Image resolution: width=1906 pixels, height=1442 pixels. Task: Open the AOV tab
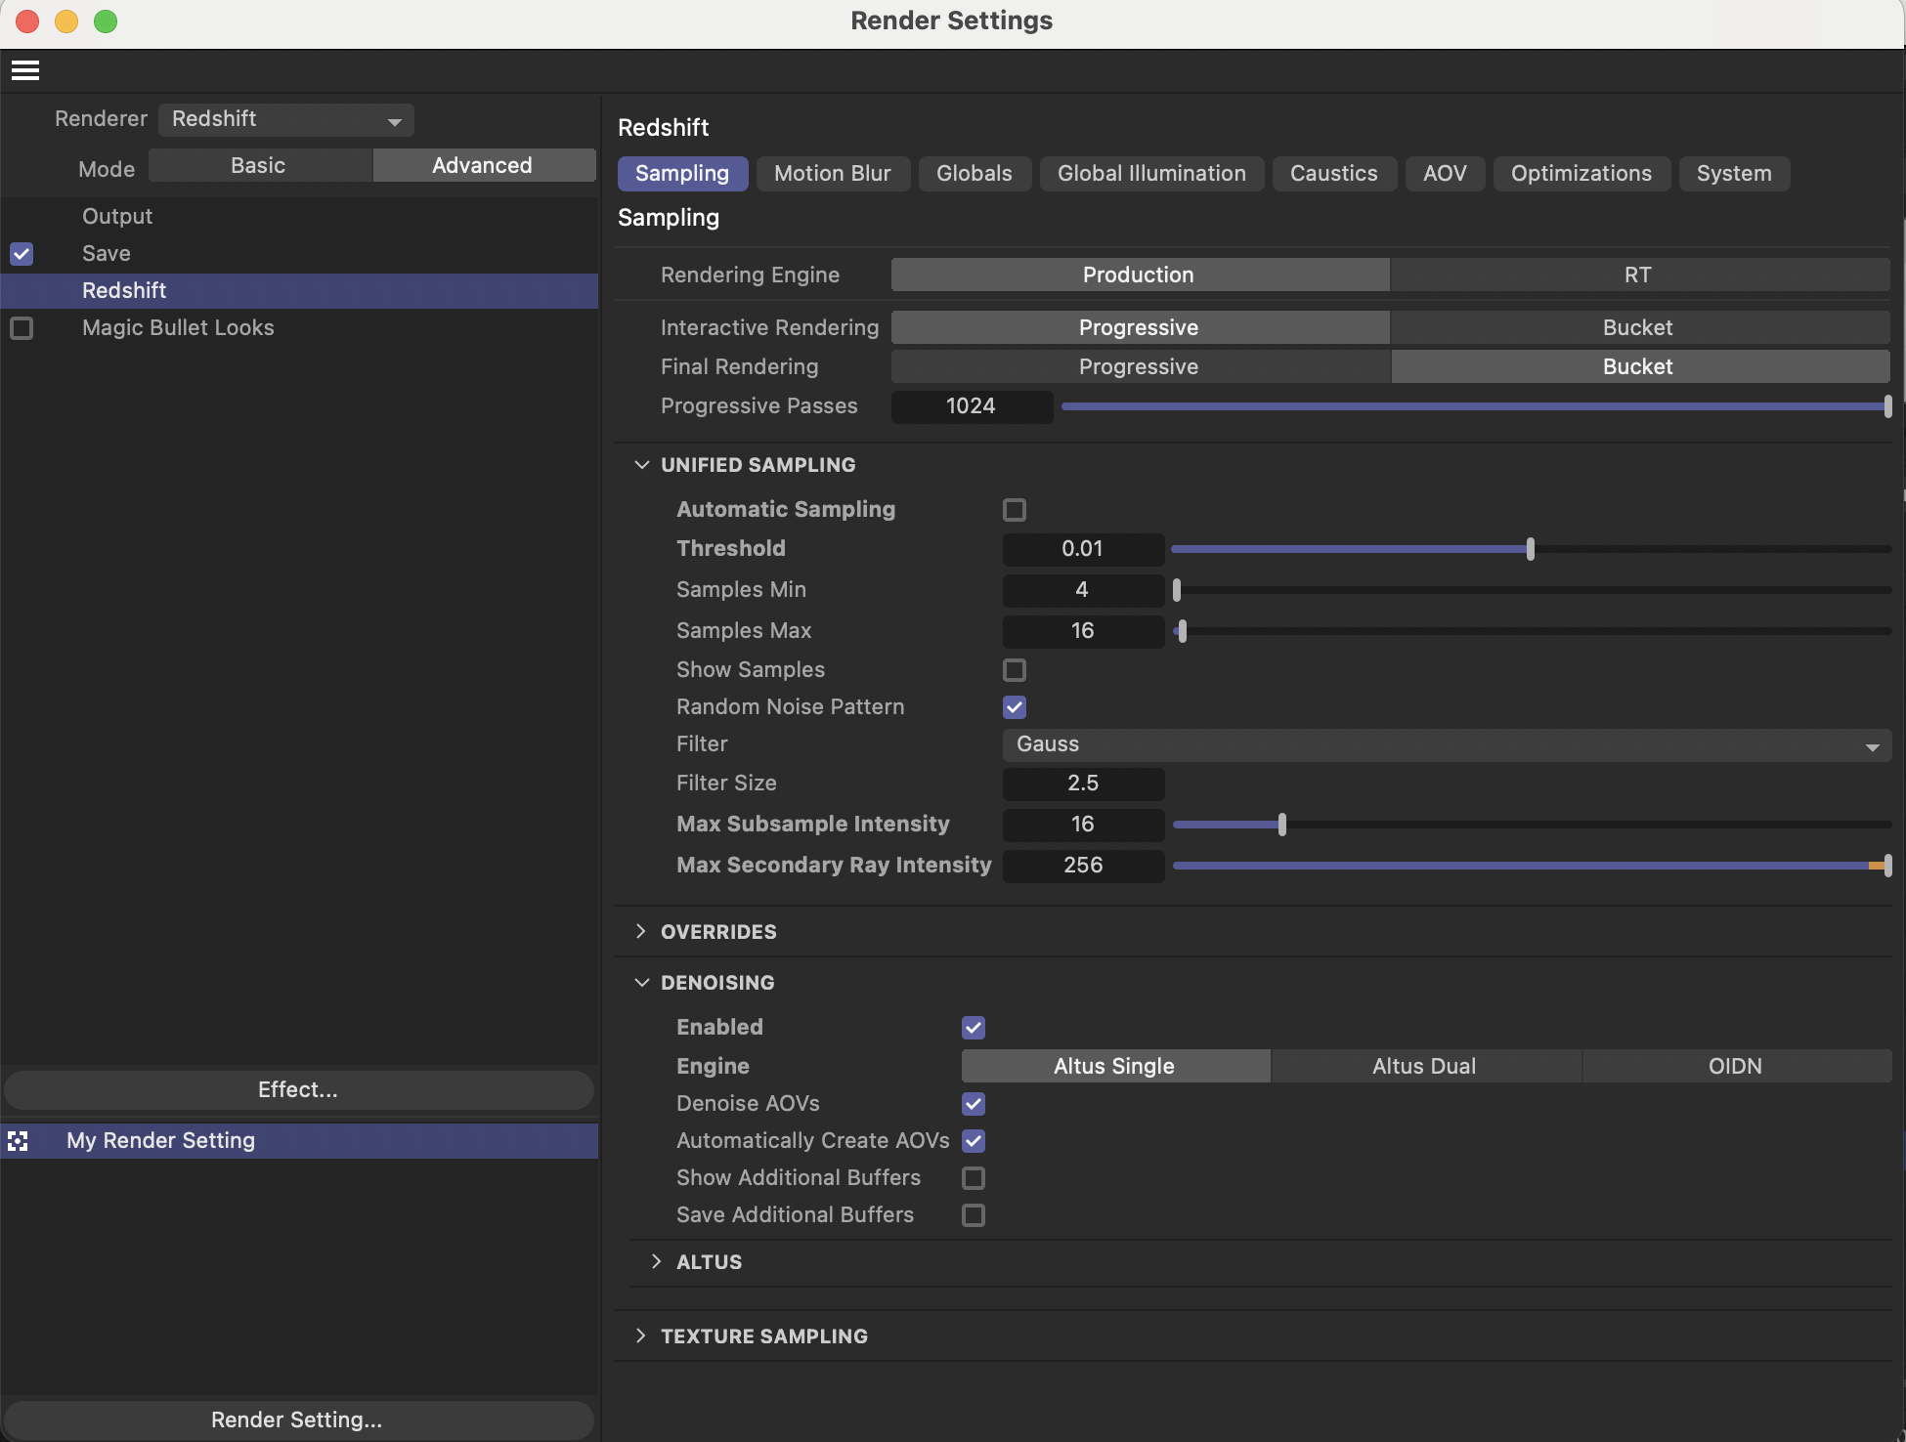point(1445,174)
